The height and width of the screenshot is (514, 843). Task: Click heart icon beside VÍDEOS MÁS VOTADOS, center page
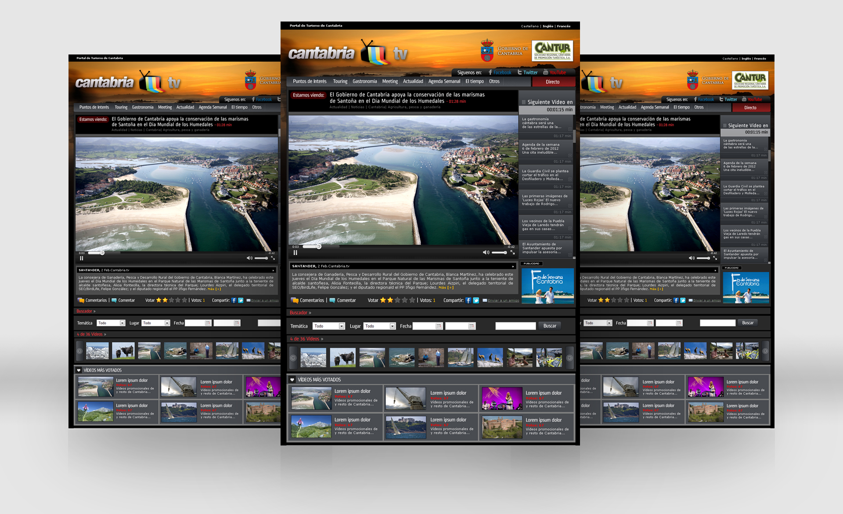pos(292,380)
